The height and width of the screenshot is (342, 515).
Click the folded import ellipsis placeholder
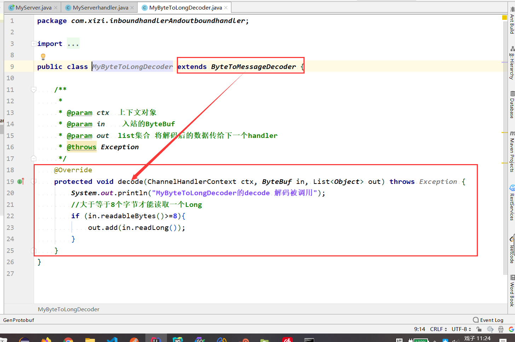click(x=73, y=44)
